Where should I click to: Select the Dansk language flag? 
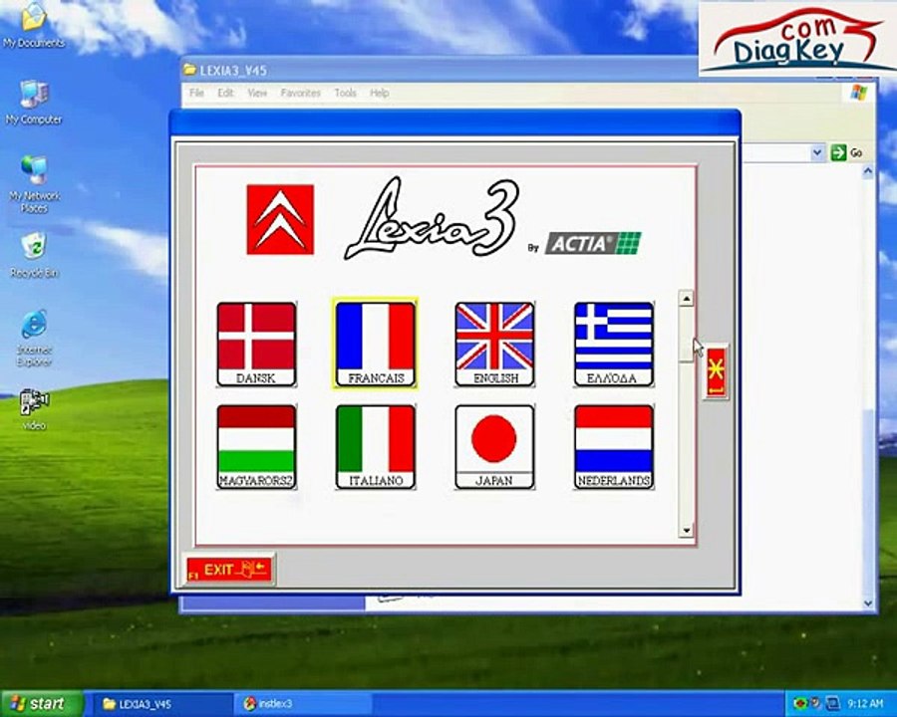[256, 345]
